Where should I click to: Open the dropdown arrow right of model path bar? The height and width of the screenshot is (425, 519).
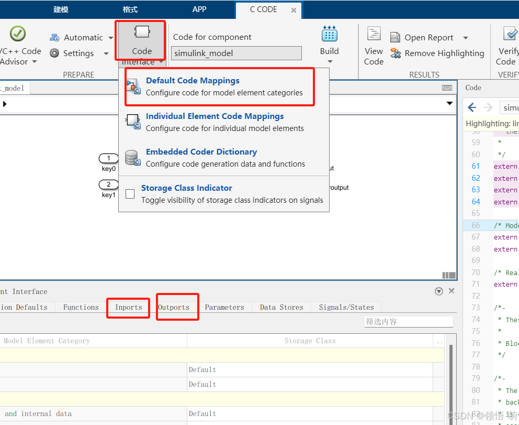coord(449,103)
